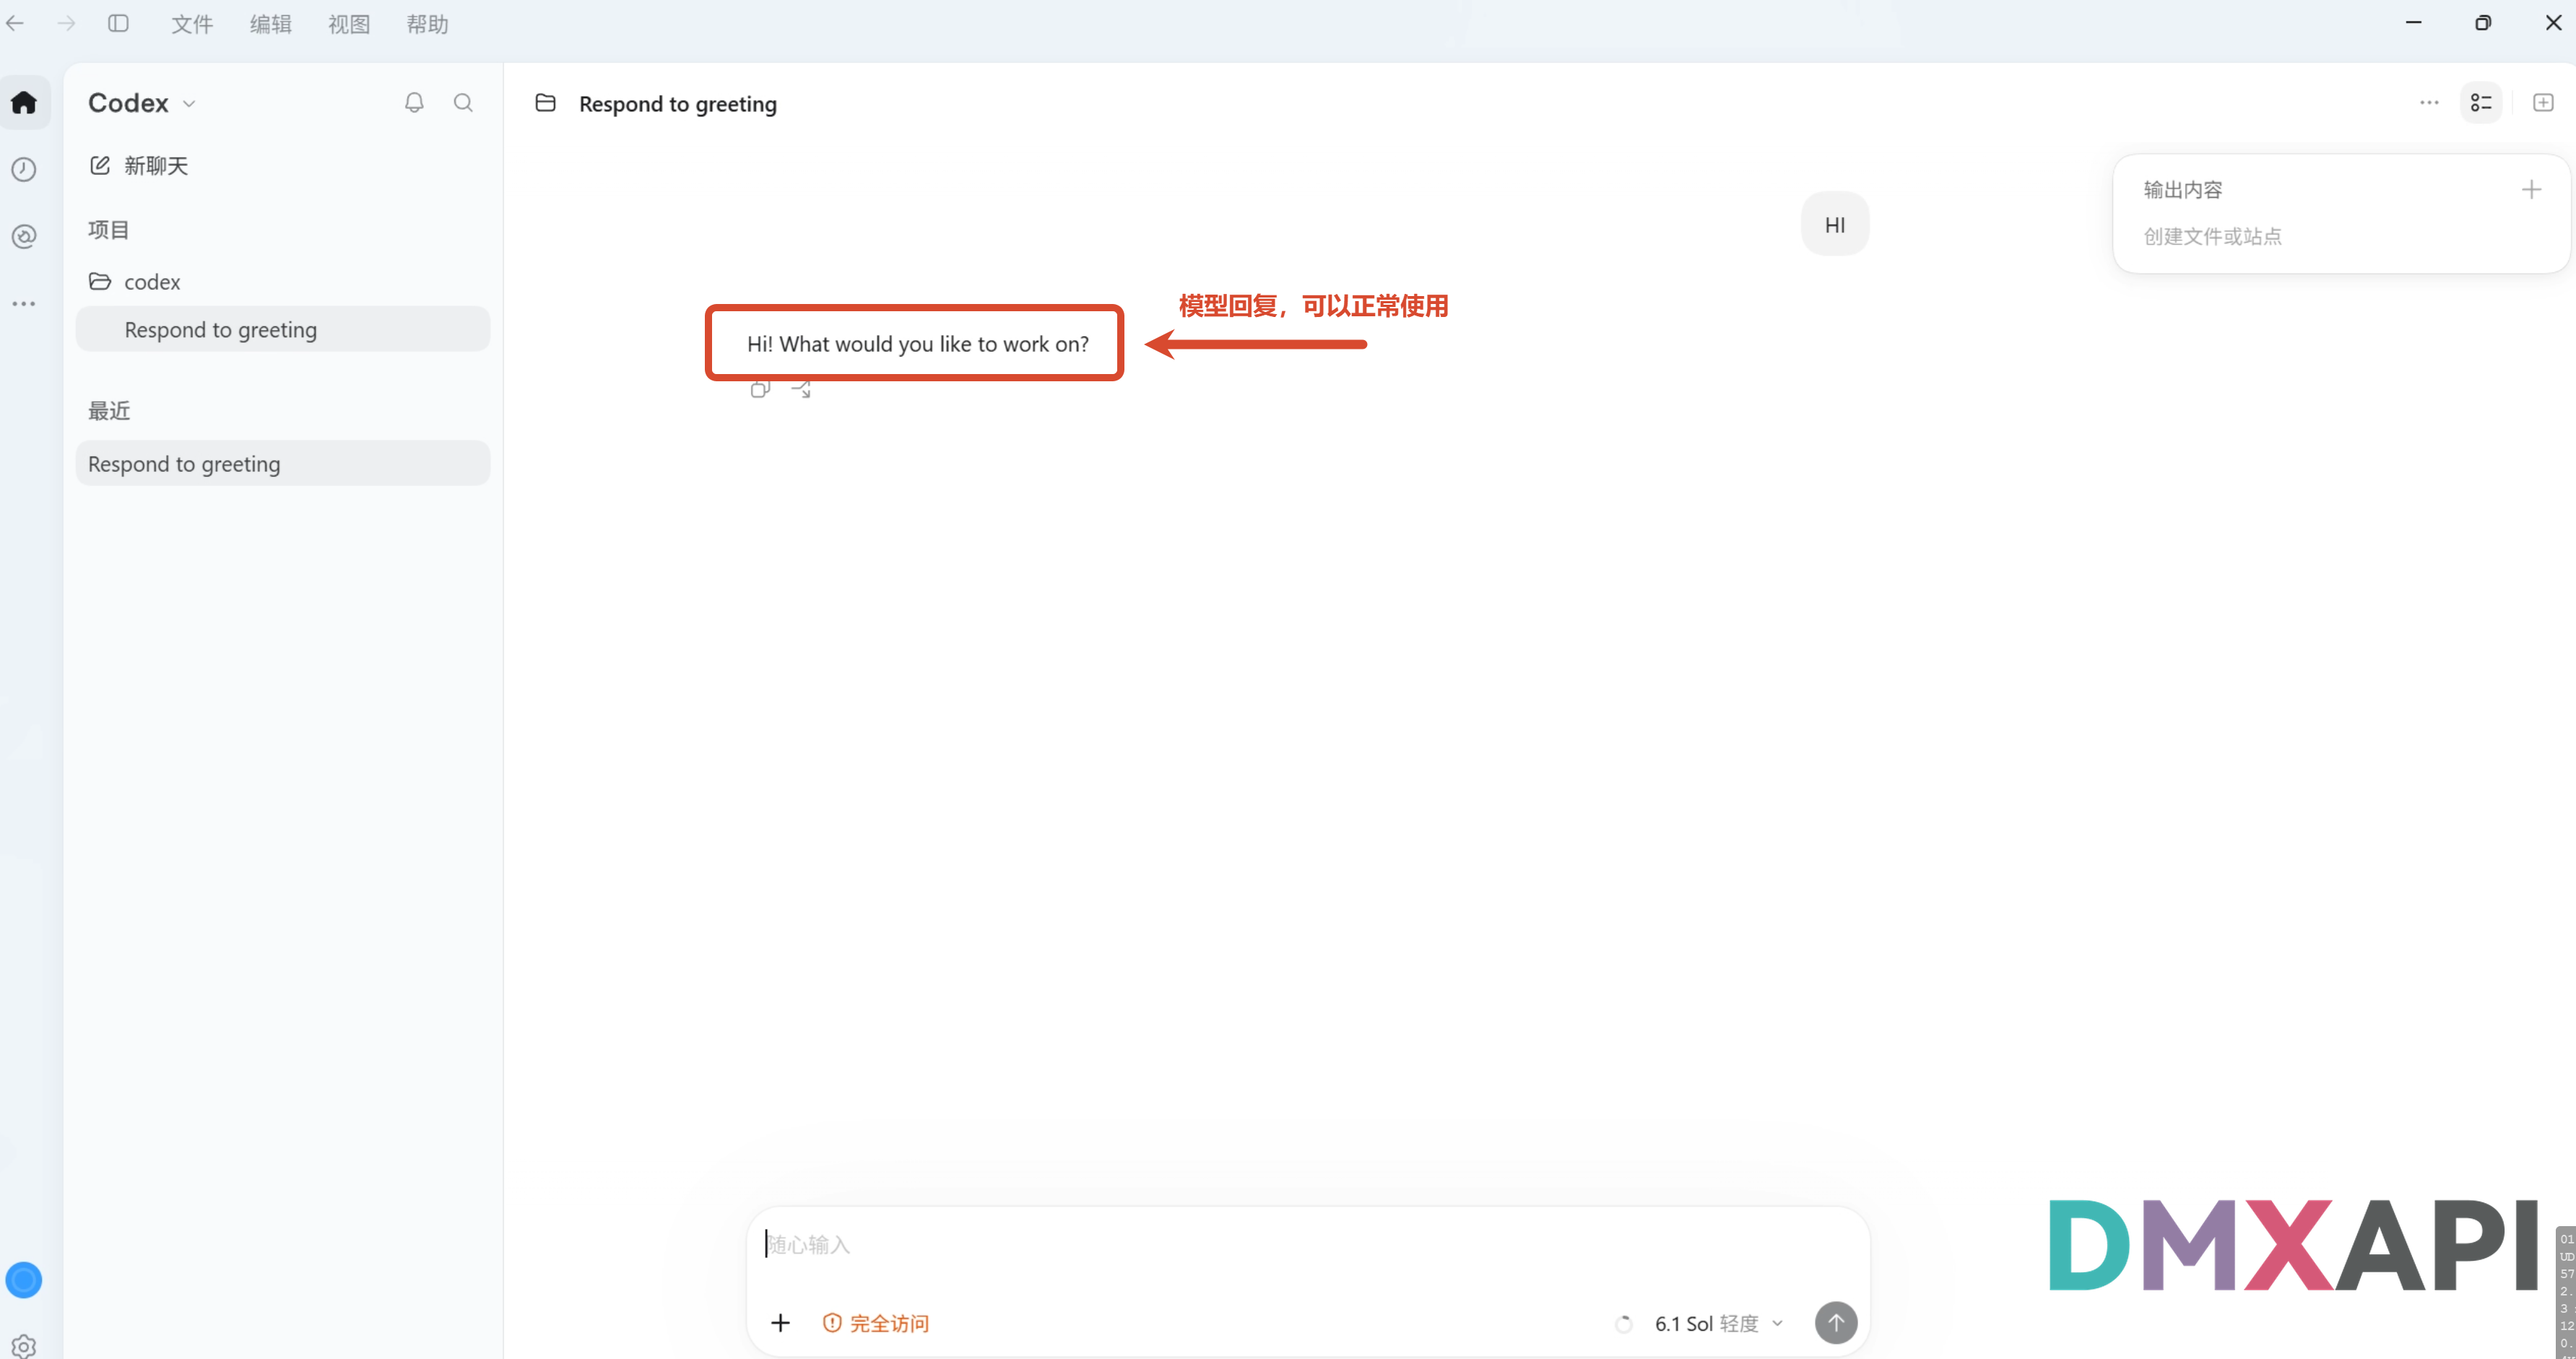
Task: Open the at-sign circular sidebar icon
Action: (x=24, y=236)
